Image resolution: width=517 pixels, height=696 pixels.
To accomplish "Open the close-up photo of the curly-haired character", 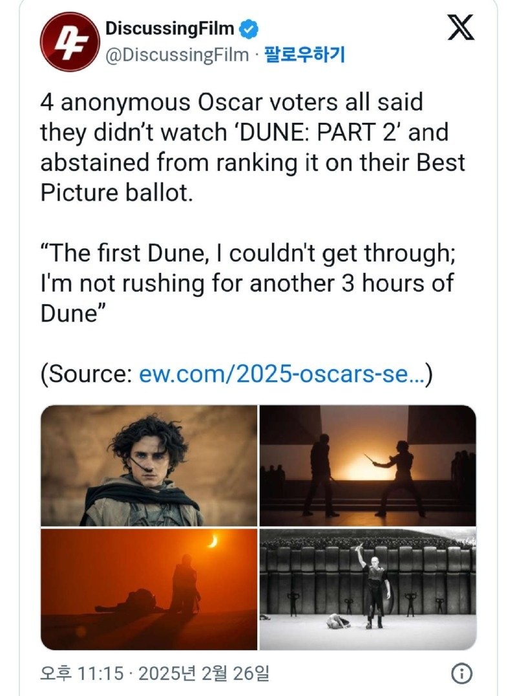I will (x=149, y=465).
